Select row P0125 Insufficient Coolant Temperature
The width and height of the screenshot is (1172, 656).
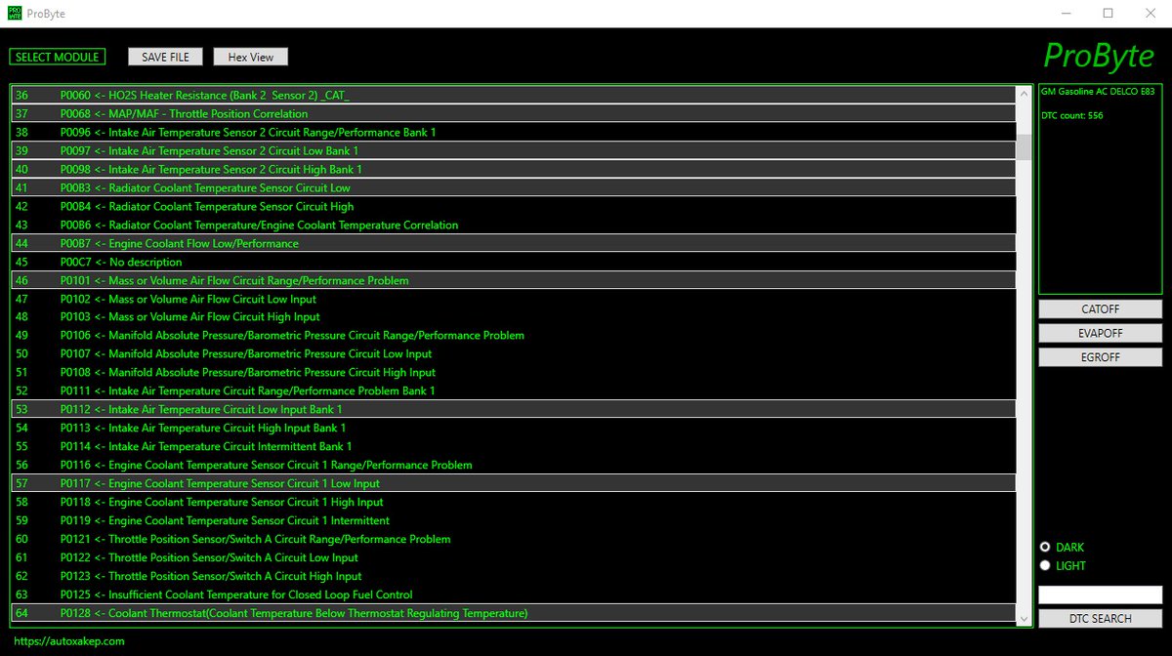pyautogui.click(x=514, y=594)
